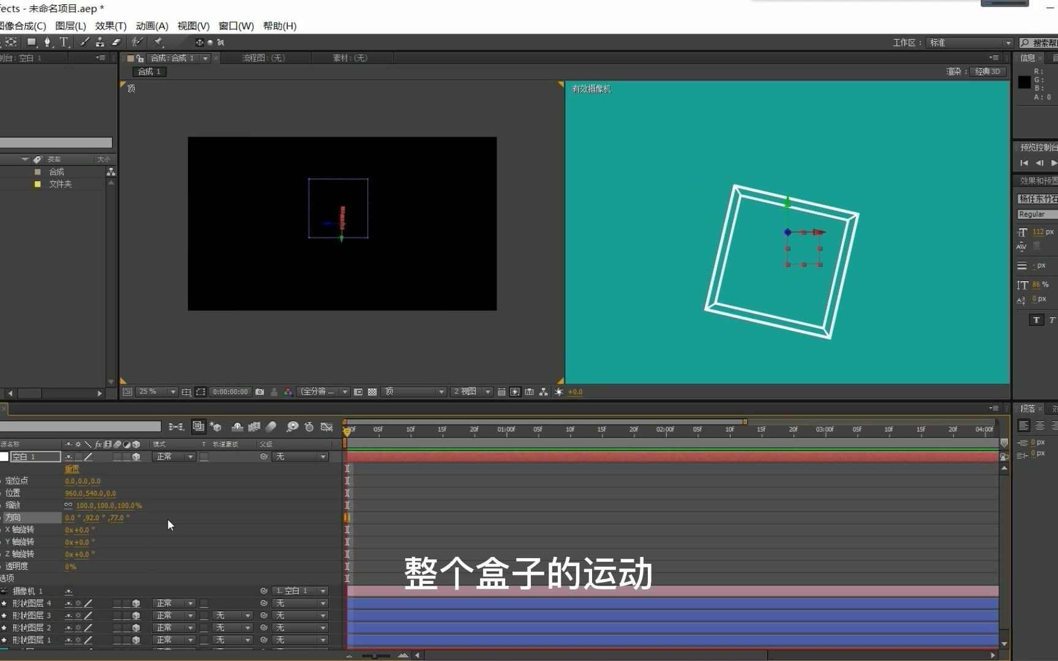The image size is (1058, 661).
Task: Toggle preserve transparency box for 形状图层 3
Action: [204, 616]
